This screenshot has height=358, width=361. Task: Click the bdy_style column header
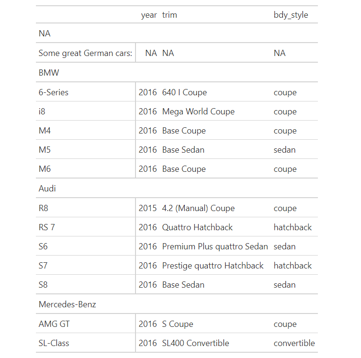click(x=291, y=15)
